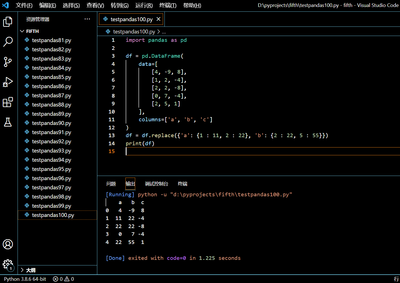Open the Extensions view icon
Screen dimensions: 400x283
tap(8, 102)
